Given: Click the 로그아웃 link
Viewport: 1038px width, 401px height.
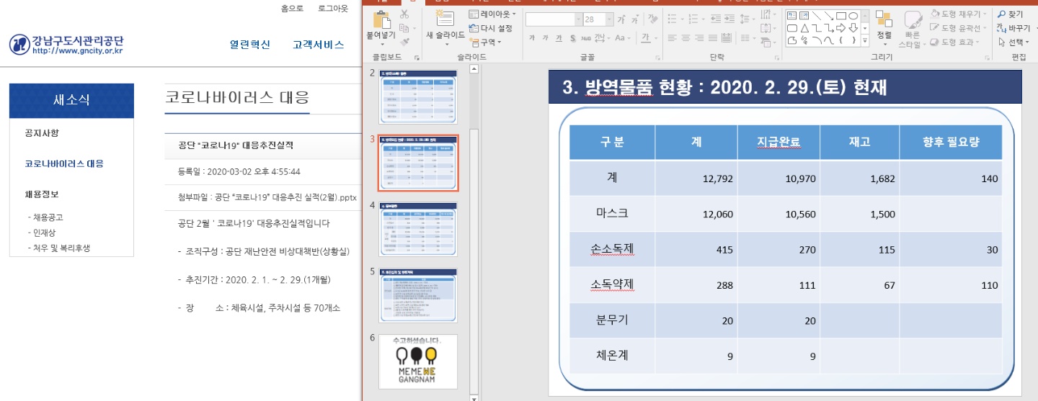Looking at the screenshot, I should [x=332, y=9].
